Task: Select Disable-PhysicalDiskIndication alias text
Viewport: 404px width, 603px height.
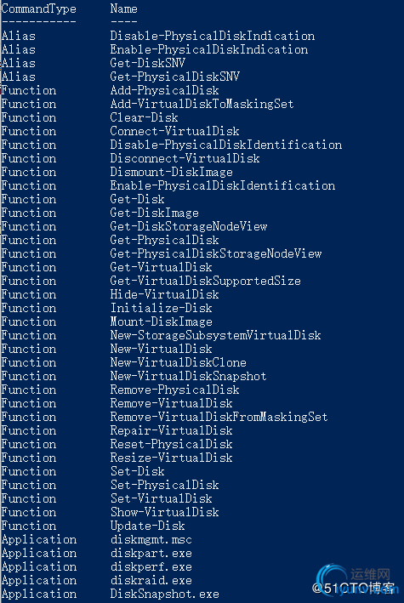Action: tap(213, 37)
